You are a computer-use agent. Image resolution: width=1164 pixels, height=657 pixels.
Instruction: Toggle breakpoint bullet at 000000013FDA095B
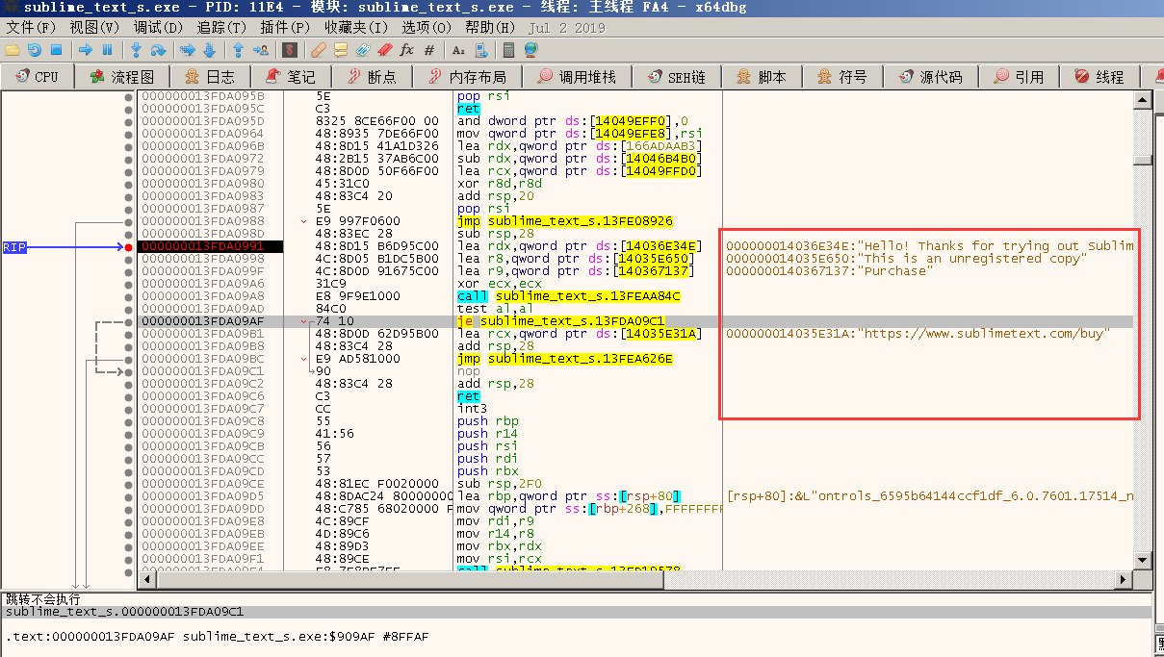tap(129, 96)
